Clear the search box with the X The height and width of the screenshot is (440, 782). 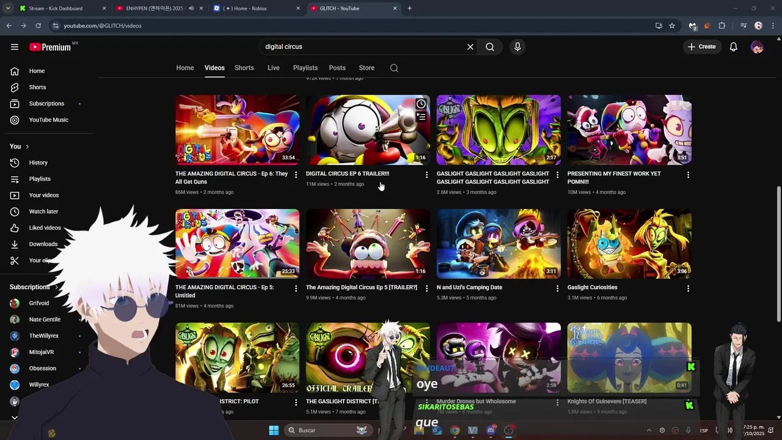470,47
